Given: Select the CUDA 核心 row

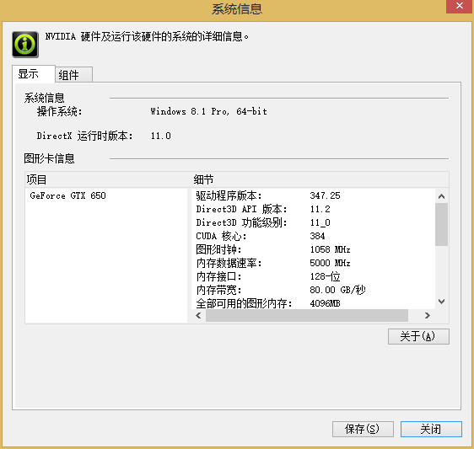Looking at the screenshot, I should click(313, 236).
